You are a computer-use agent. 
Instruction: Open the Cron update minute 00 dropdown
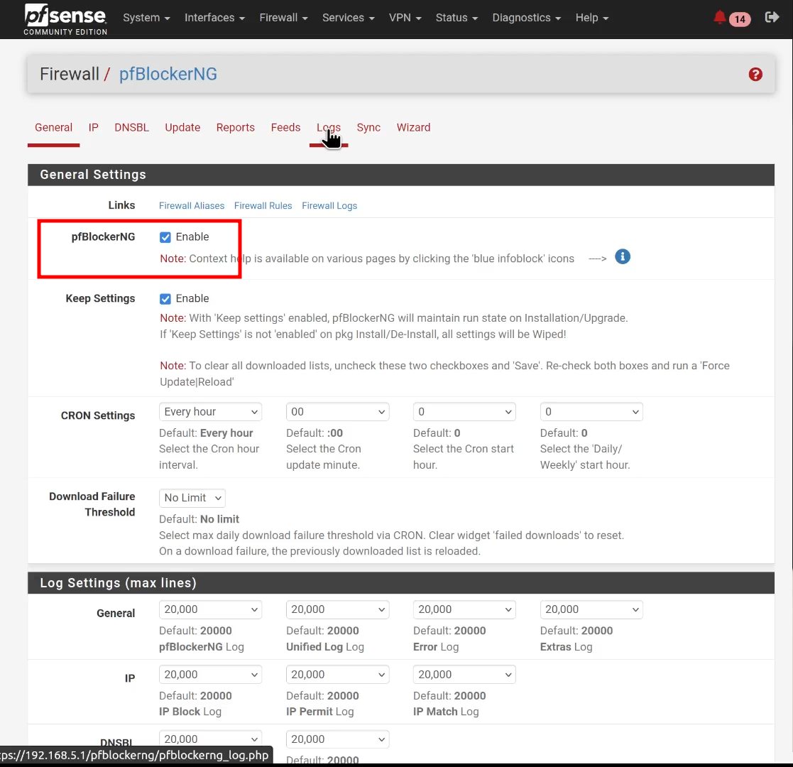click(x=337, y=412)
